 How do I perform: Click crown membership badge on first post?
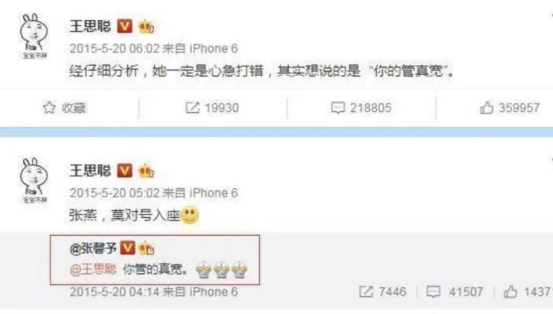(x=147, y=26)
